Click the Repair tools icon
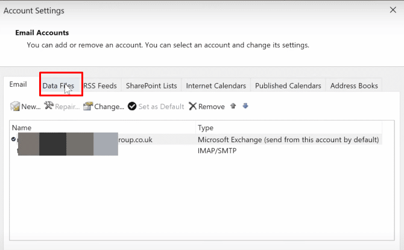 click(x=49, y=105)
